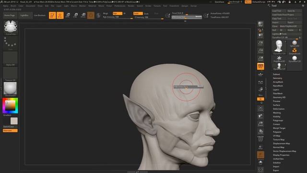Click the Gizmo 3D icon
307x173 pixels.
coord(91,15)
